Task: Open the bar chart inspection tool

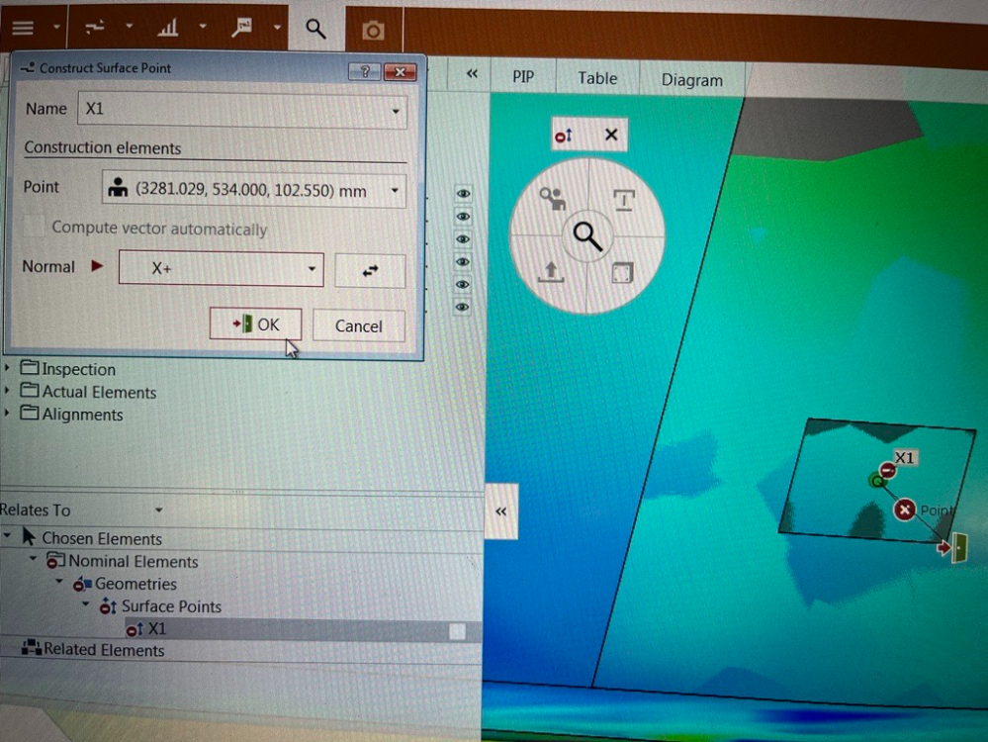Action: click(168, 28)
